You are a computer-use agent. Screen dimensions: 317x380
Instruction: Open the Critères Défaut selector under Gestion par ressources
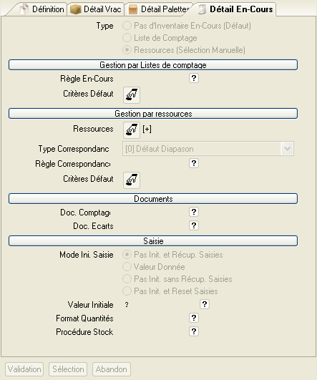coord(132,180)
